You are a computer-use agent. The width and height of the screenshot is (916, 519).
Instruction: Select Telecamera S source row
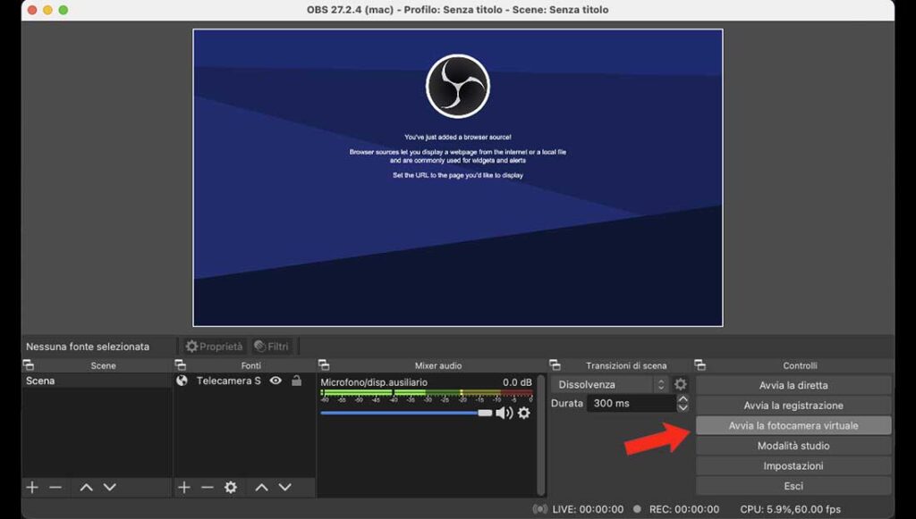245,381
